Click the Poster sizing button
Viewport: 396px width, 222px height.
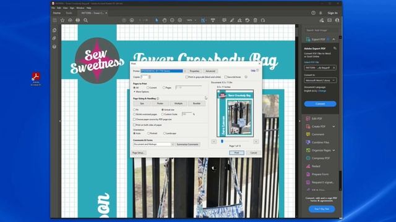160,104
